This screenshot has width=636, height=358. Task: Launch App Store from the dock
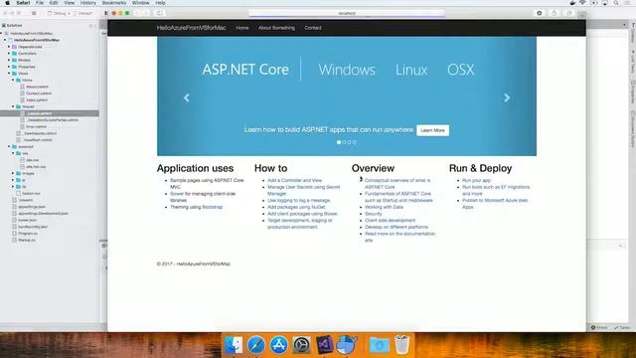tap(279, 345)
